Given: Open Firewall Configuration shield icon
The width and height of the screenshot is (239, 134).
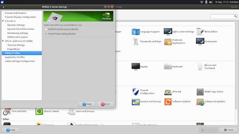Looking at the screenshot, I should tap(136, 92).
